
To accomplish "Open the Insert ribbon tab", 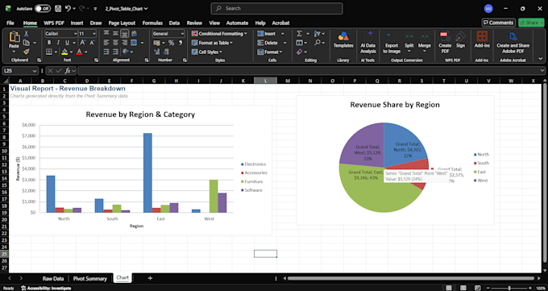I will click(77, 23).
